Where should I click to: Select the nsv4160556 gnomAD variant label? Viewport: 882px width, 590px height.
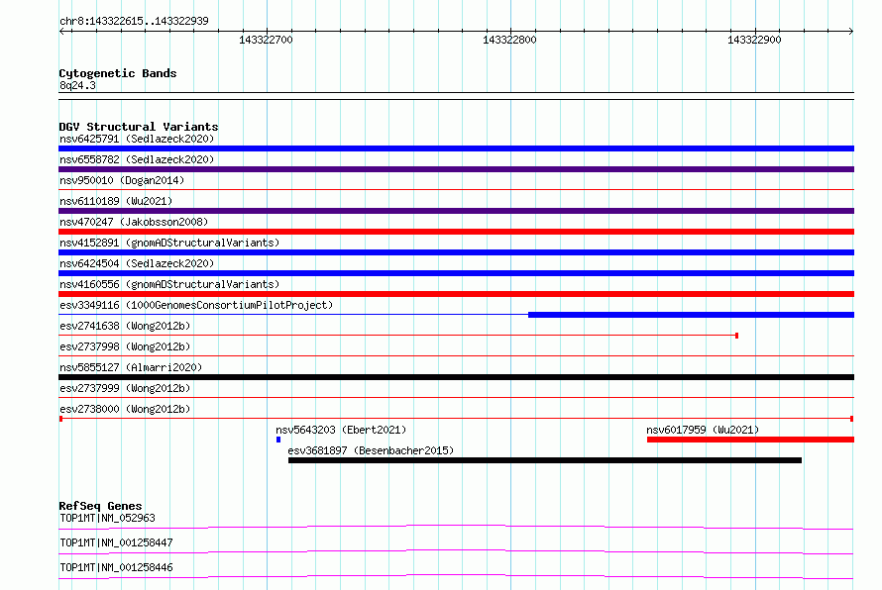click(x=169, y=284)
